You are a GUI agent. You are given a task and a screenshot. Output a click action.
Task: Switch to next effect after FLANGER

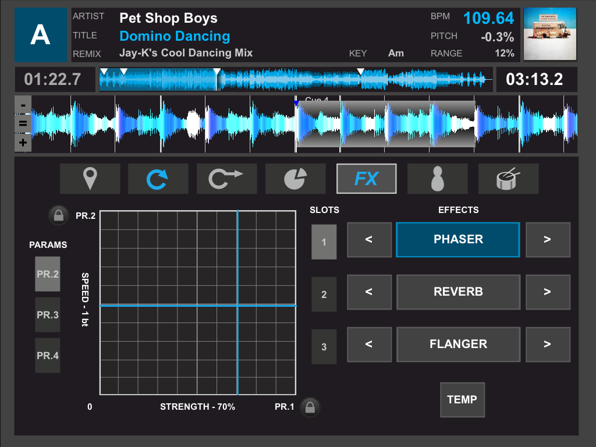pos(547,344)
